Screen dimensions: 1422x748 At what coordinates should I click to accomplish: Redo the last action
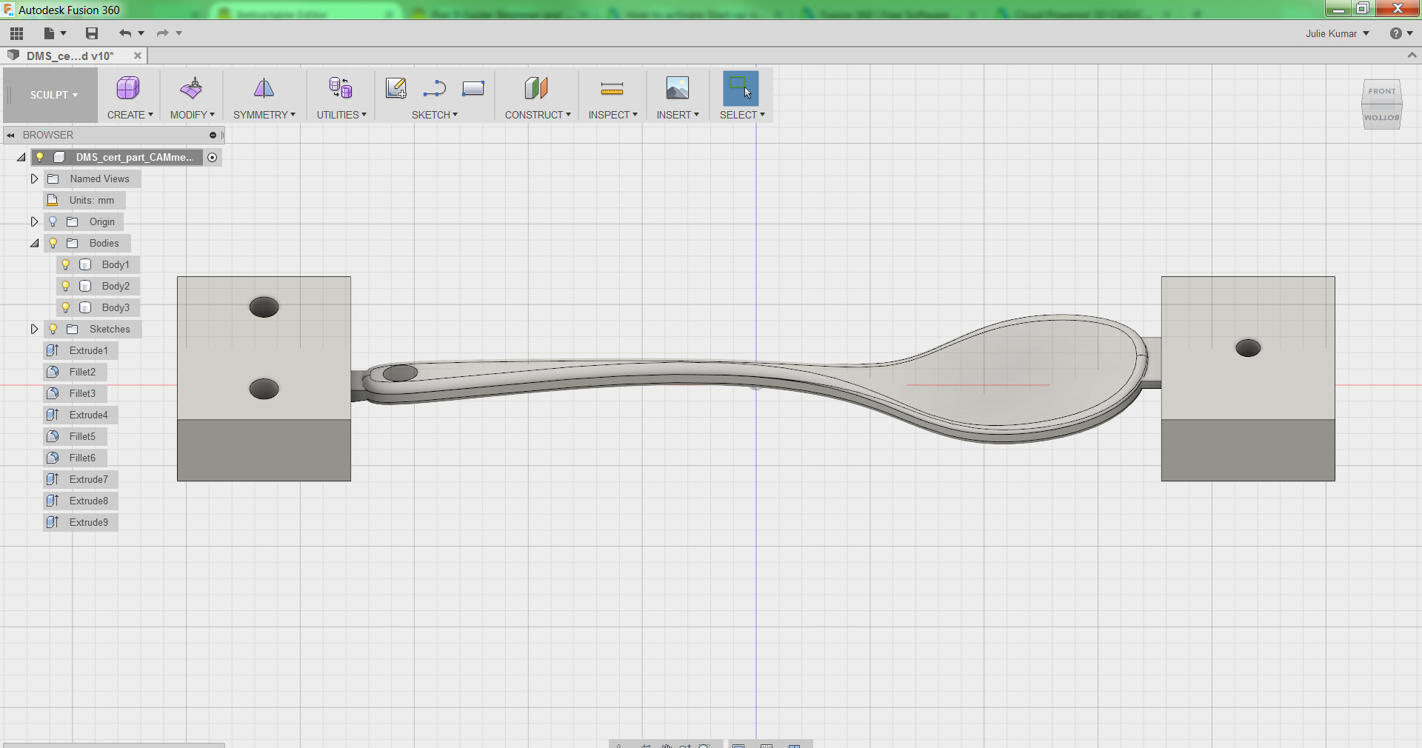click(x=163, y=33)
